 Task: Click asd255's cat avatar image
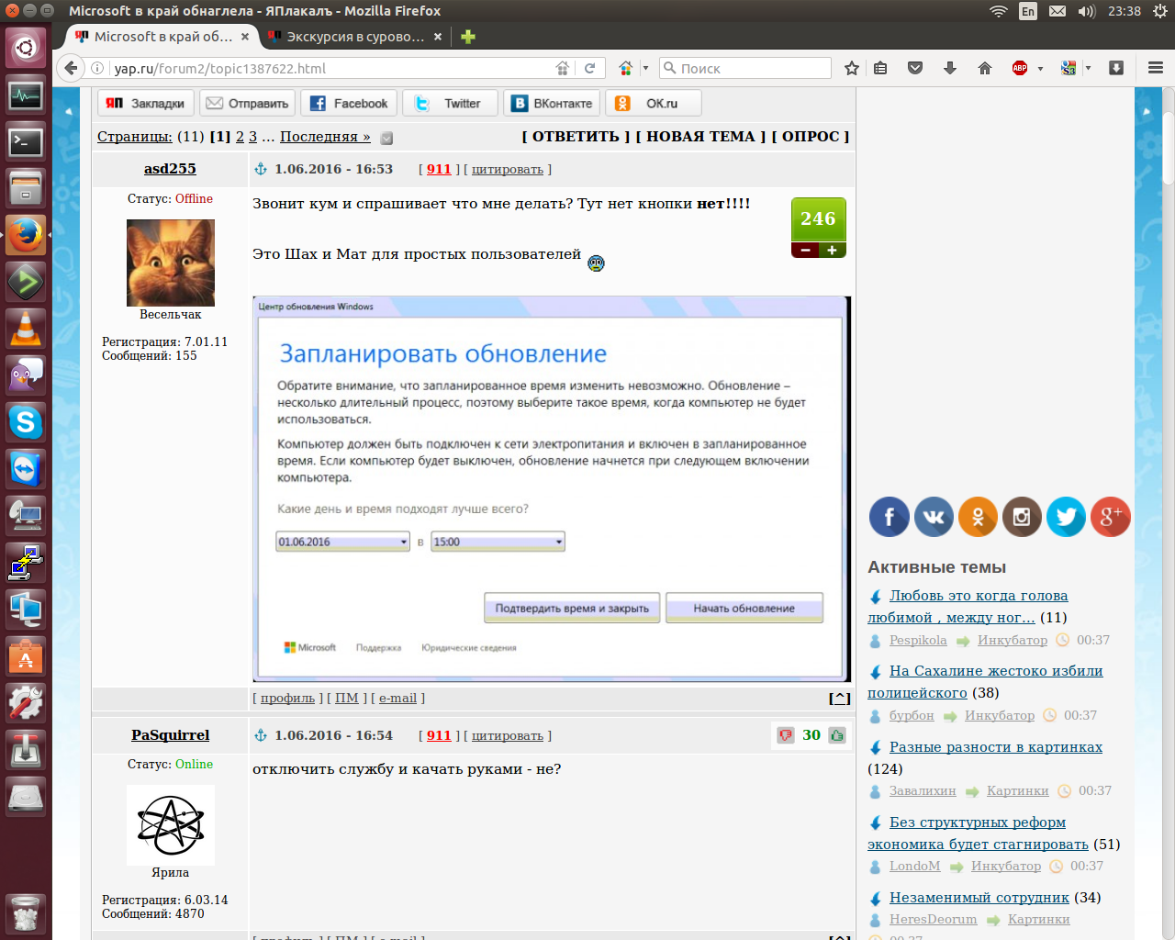pos(171,263)
